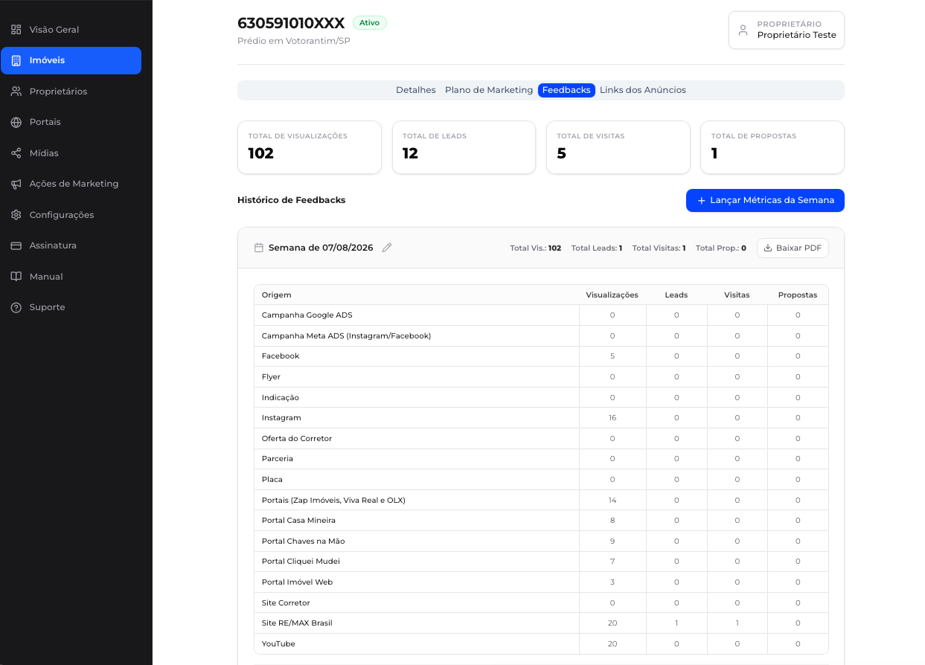Select the Site RE/MAX Brasil row label
This screenshot has width=925, height=665.
coord(297,623)
